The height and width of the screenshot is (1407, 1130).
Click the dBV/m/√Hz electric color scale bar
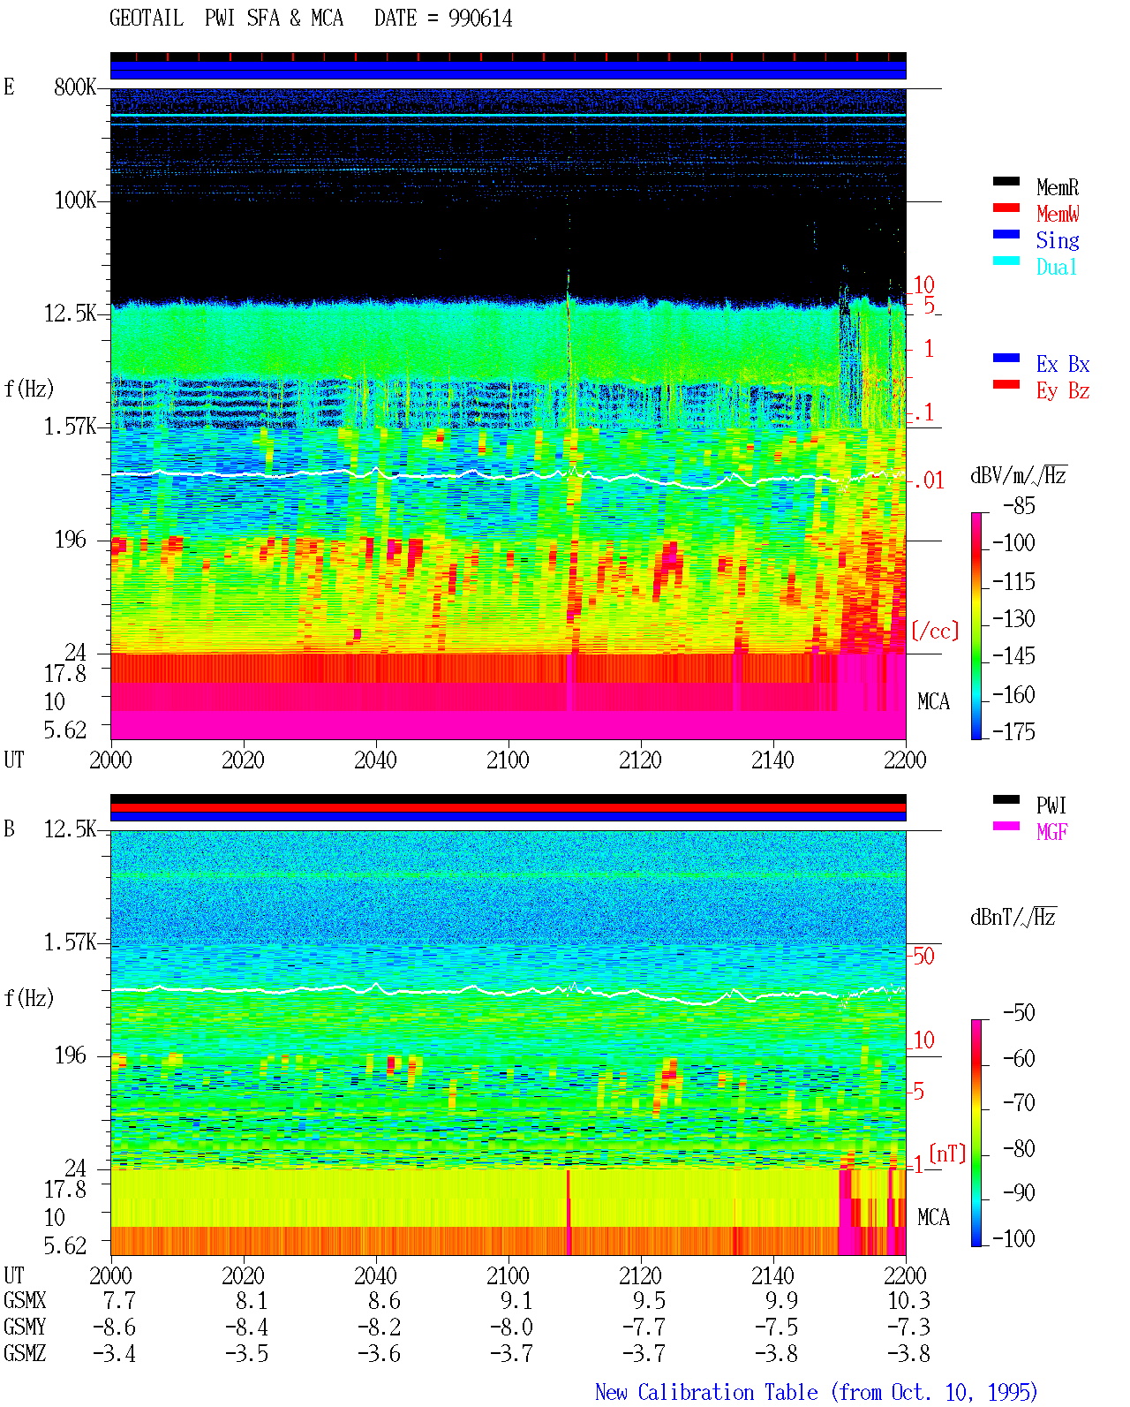[976, 625]
